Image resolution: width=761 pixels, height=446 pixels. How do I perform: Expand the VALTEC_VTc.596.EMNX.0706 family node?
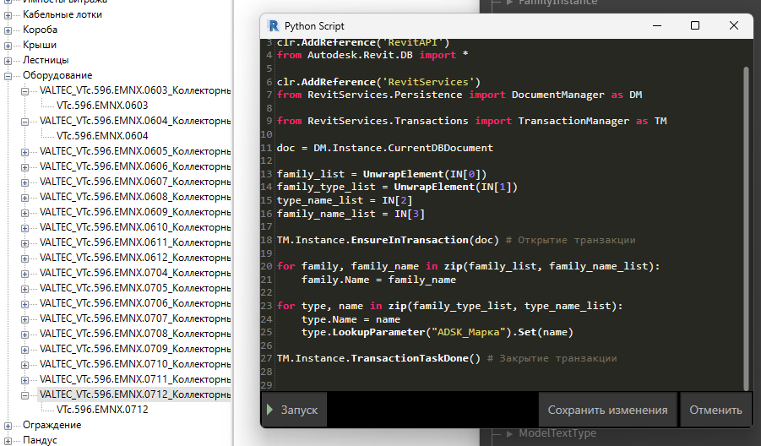(x=24, y=304)
